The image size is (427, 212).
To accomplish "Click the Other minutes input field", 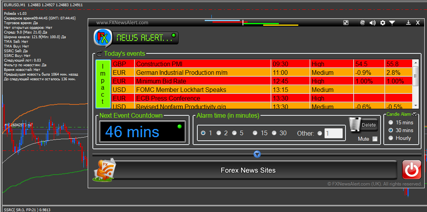I will coord(333,133).
